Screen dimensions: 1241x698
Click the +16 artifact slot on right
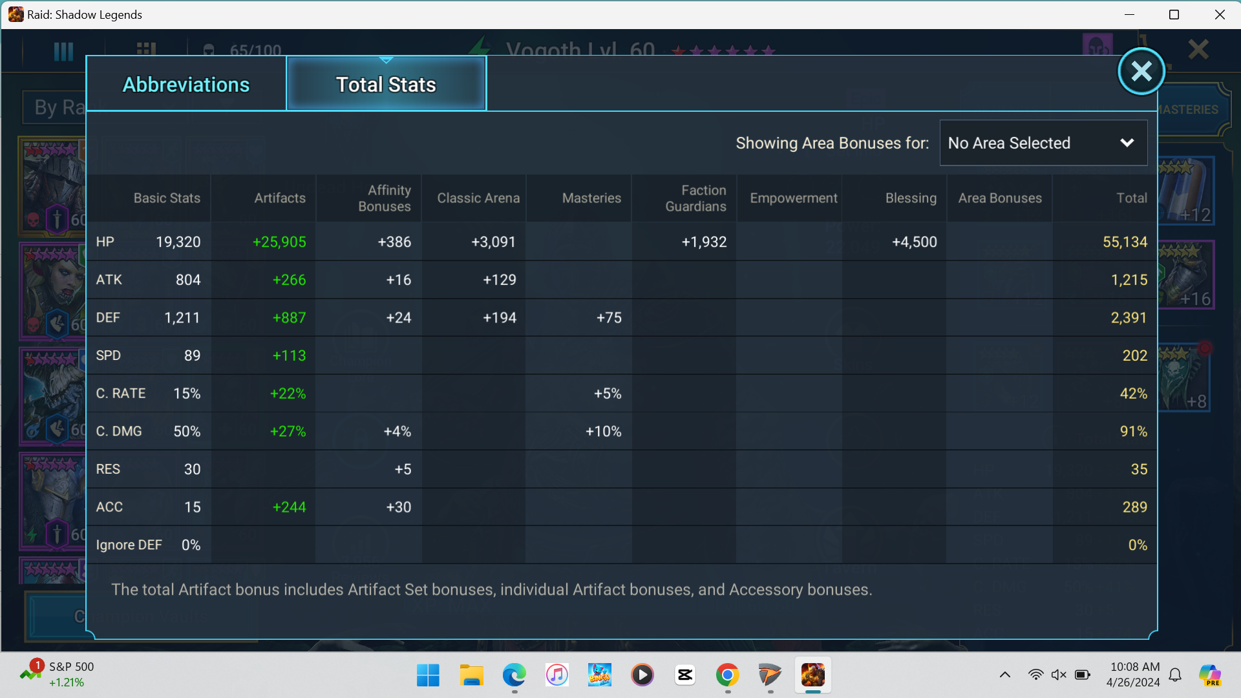pos(1185,275)
